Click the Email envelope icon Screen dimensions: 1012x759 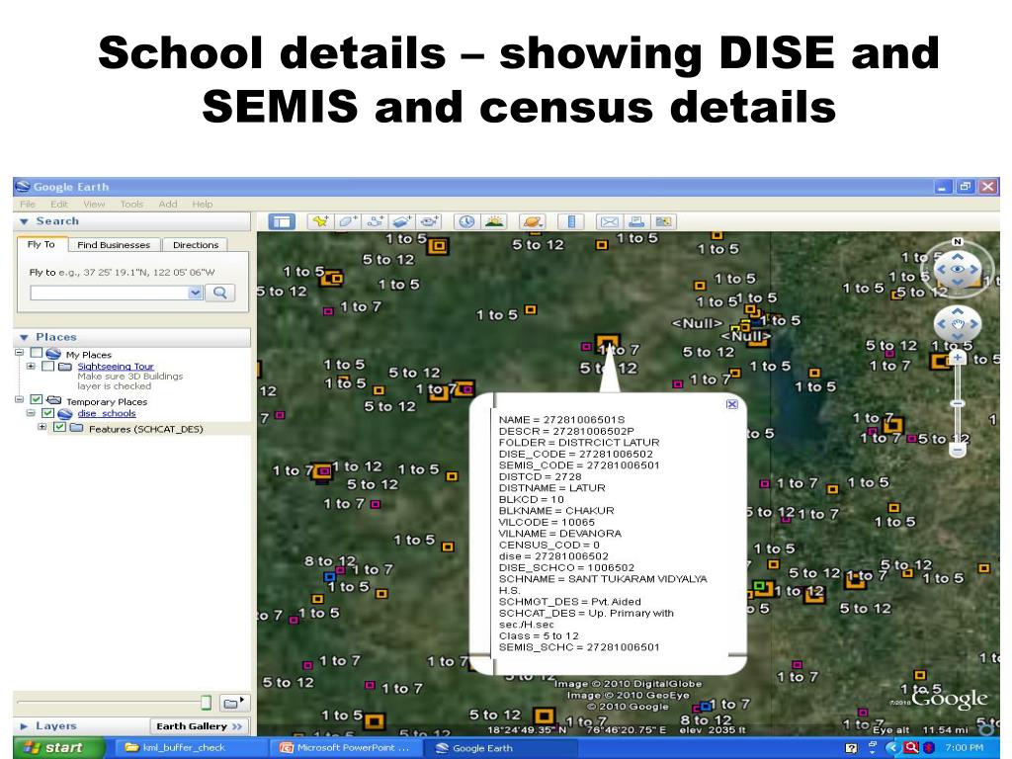click(609, 222)
